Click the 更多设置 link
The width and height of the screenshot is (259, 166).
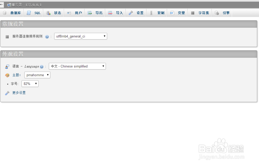click(19, 93)
